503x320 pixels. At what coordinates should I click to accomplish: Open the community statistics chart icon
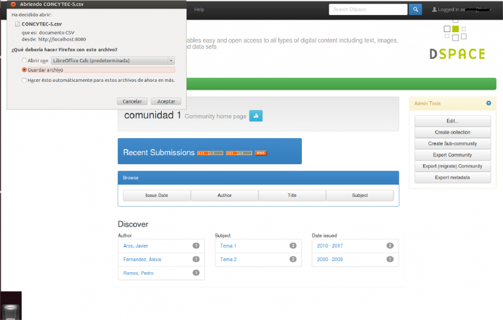255,116
